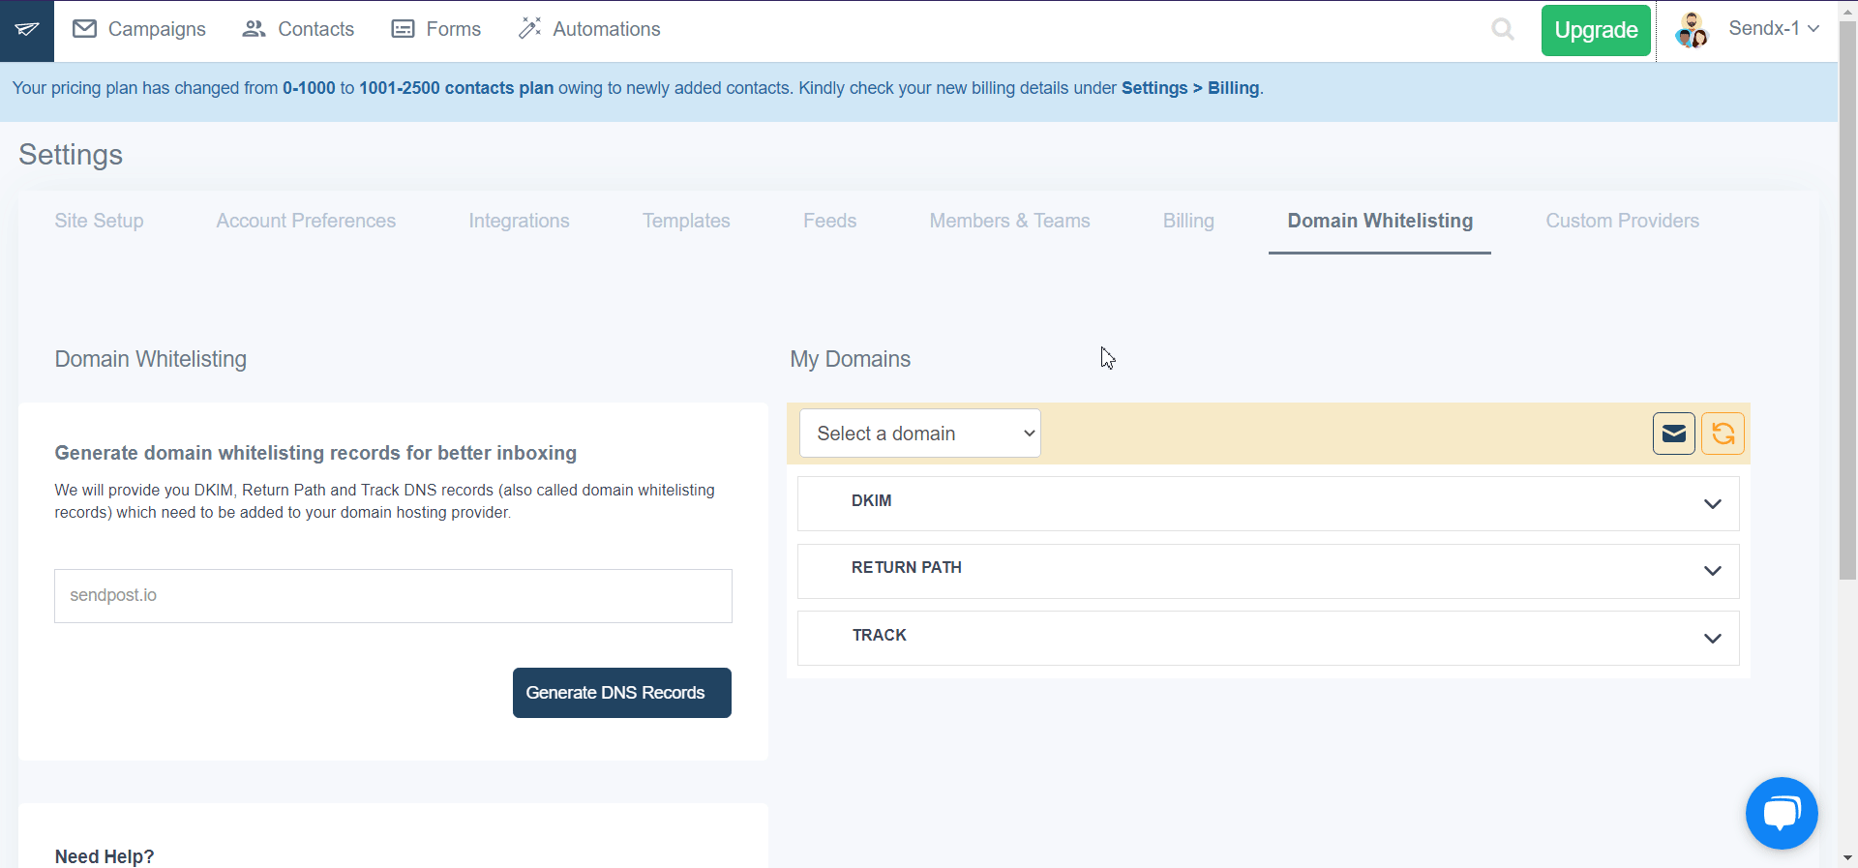Click the user avatar picture

1692,30
